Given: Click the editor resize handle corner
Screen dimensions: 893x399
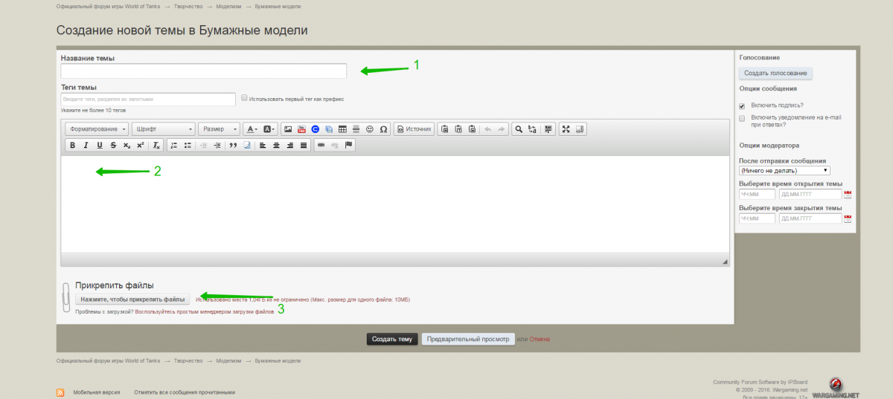Looking at the screenshot, I should [725, 262].
